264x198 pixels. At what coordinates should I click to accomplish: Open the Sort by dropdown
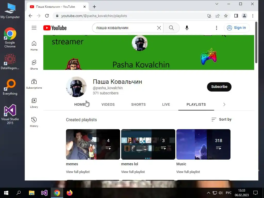pos(221,119)
